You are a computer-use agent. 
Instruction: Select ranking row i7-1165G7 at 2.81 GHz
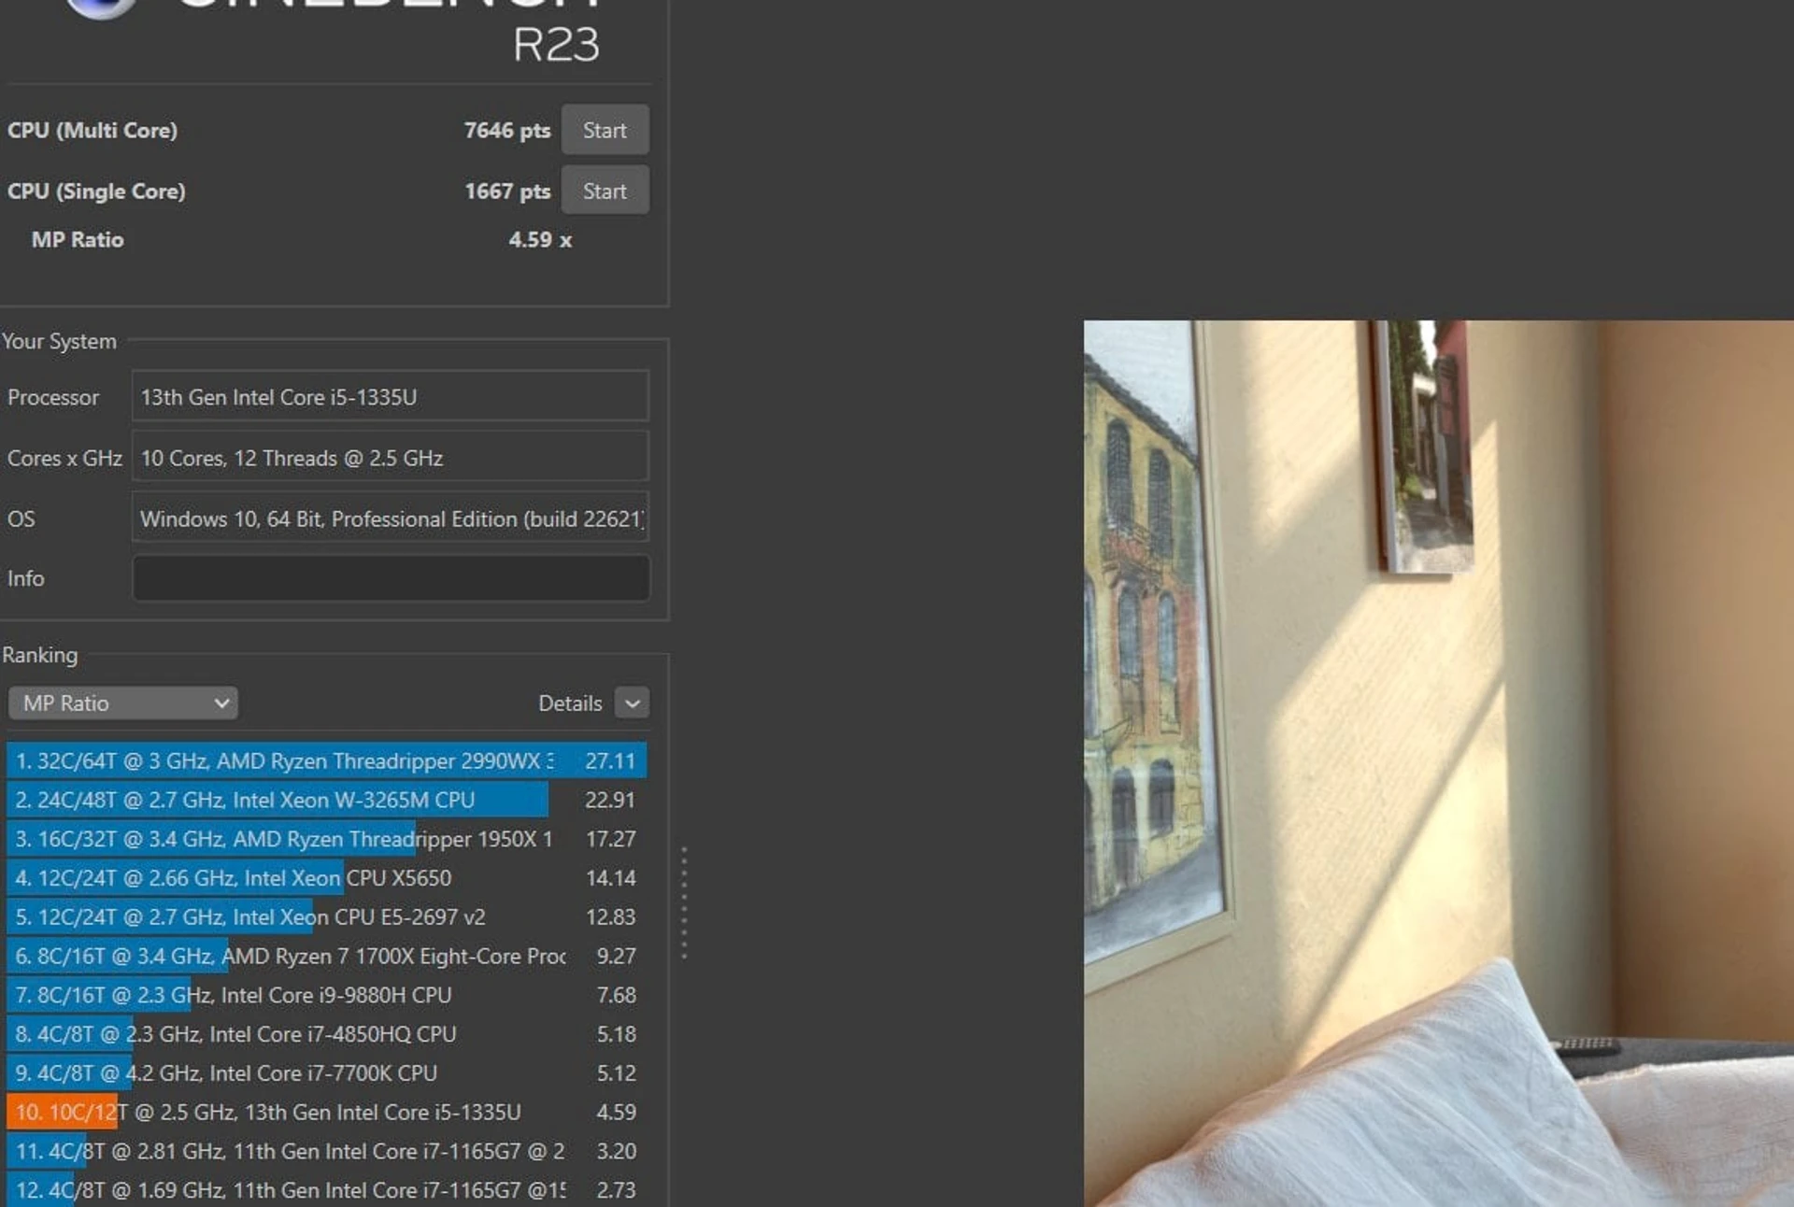click(x=326, y=1151)
